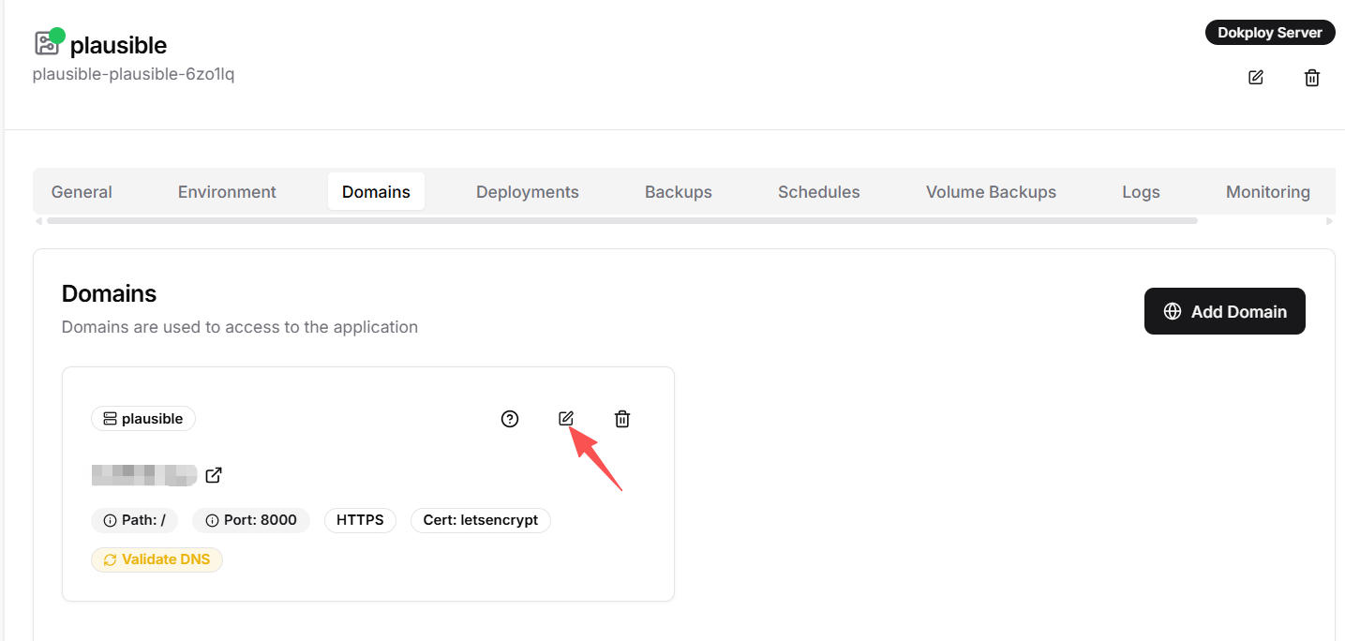Open domain URL via external link icon
Screen dimensions: 1345x641
[x=214, y=475]
